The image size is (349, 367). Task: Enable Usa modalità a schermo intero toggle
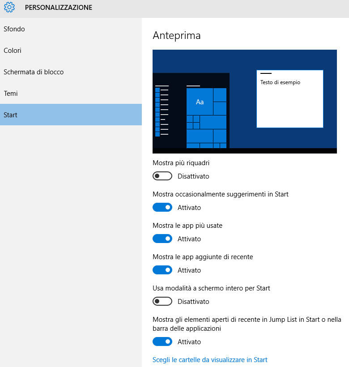coord(162,302)
